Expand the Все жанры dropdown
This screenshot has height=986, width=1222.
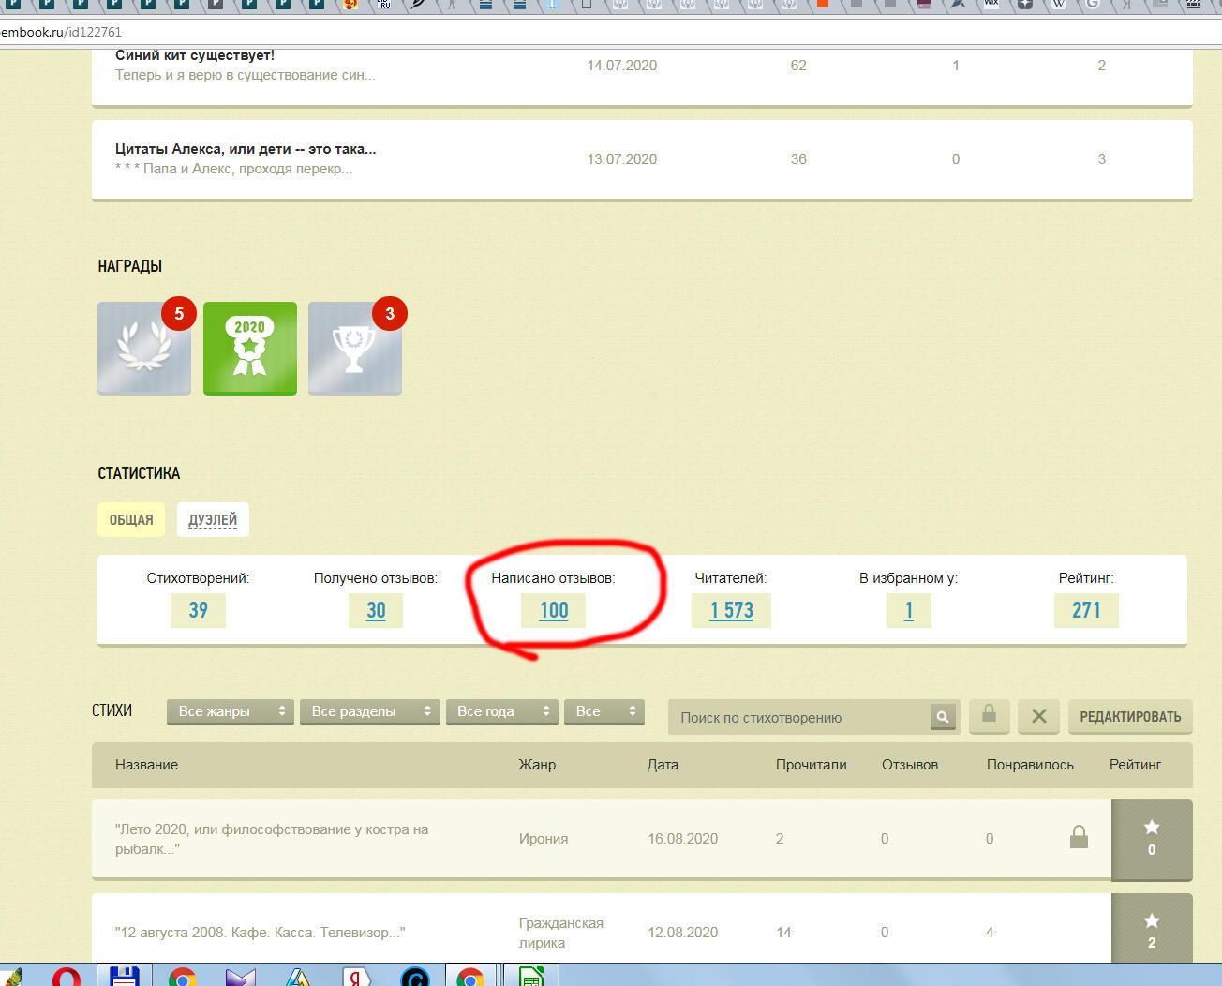231,711
